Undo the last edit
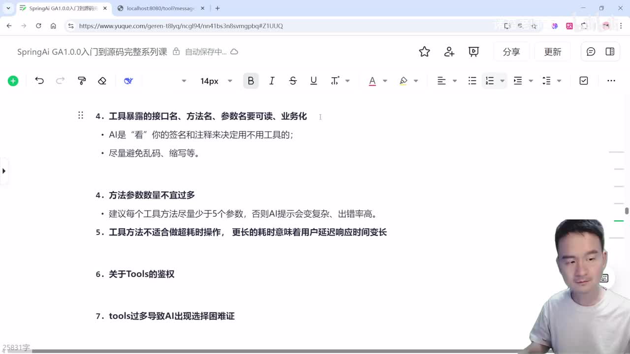630x354 pixels. pos(39,81)
